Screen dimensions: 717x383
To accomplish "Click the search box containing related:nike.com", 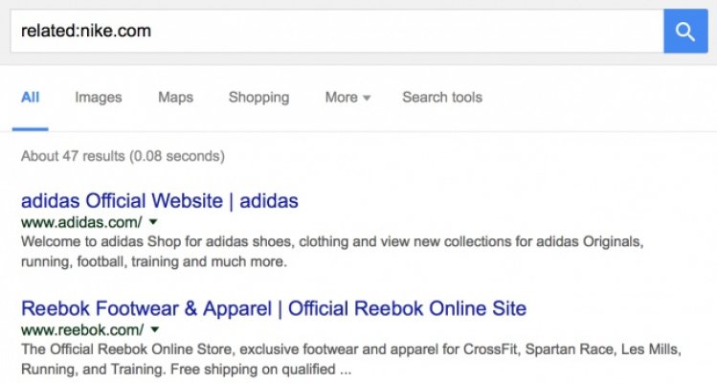I will (335, 32).
